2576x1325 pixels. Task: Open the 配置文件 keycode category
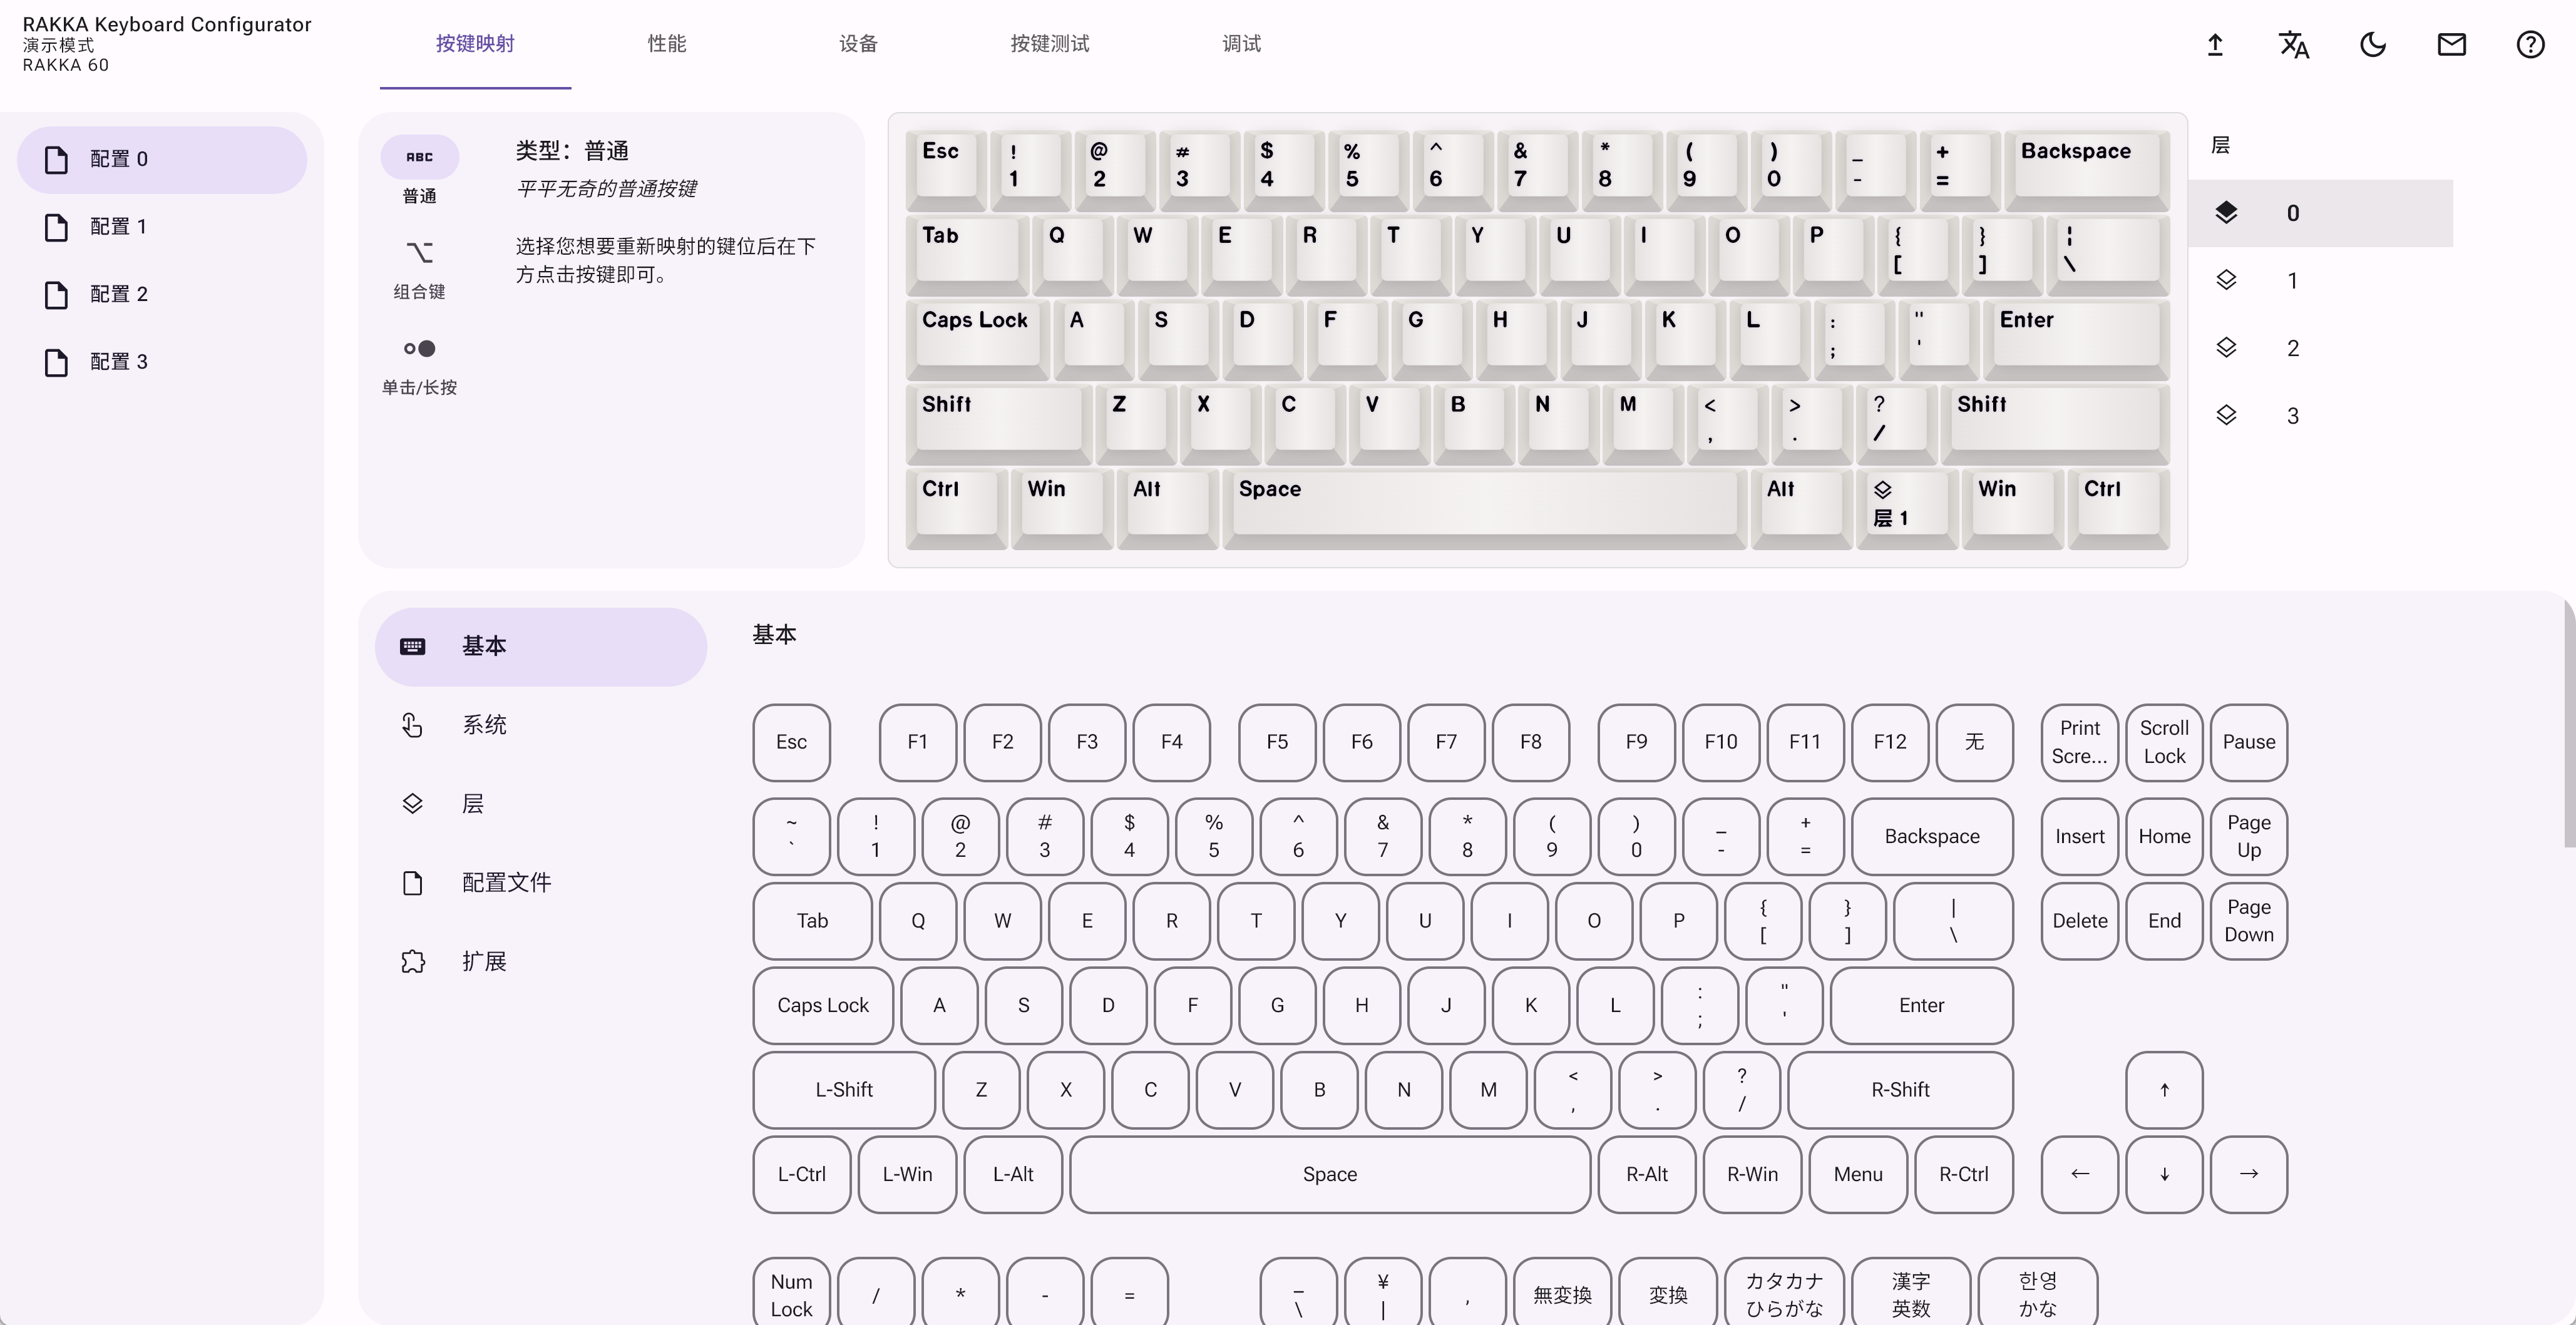pos(541,883)
